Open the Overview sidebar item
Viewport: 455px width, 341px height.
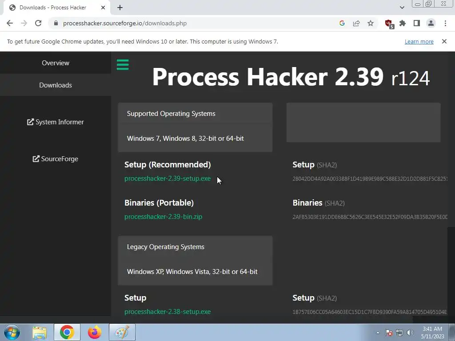click(x=56, y=63)
